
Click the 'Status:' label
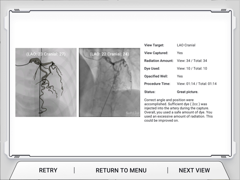pos(150,92)
